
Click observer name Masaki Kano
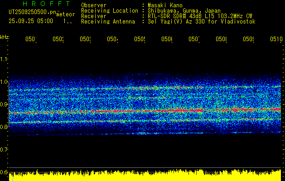165,5
